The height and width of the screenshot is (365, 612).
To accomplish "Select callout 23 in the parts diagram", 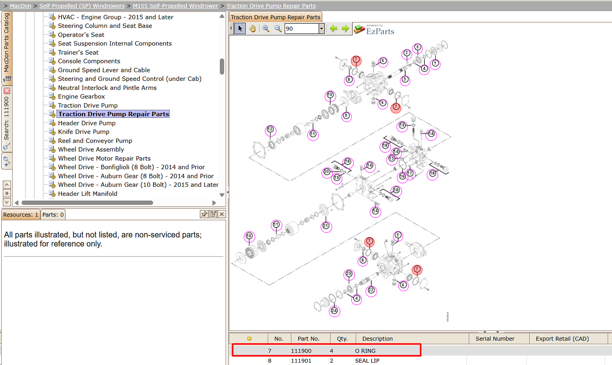I will click(349, 274).
